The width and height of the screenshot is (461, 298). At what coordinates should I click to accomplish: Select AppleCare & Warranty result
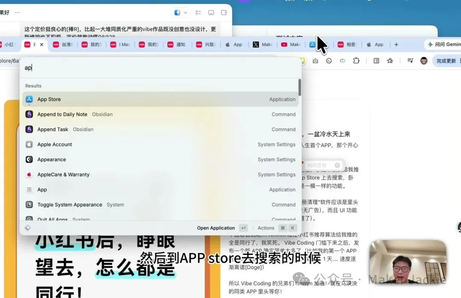160,175
